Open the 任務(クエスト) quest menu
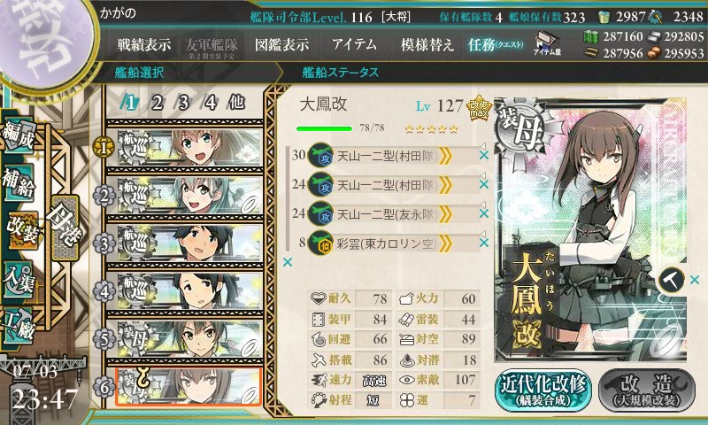708x425 pixels. coord(496,44)
